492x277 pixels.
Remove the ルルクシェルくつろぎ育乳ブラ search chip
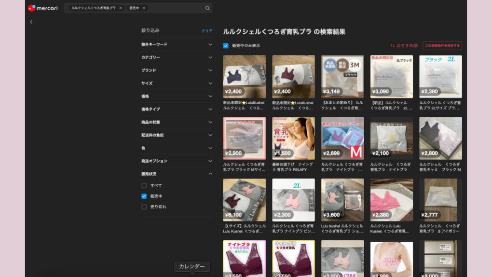click(x=121, y=8)
